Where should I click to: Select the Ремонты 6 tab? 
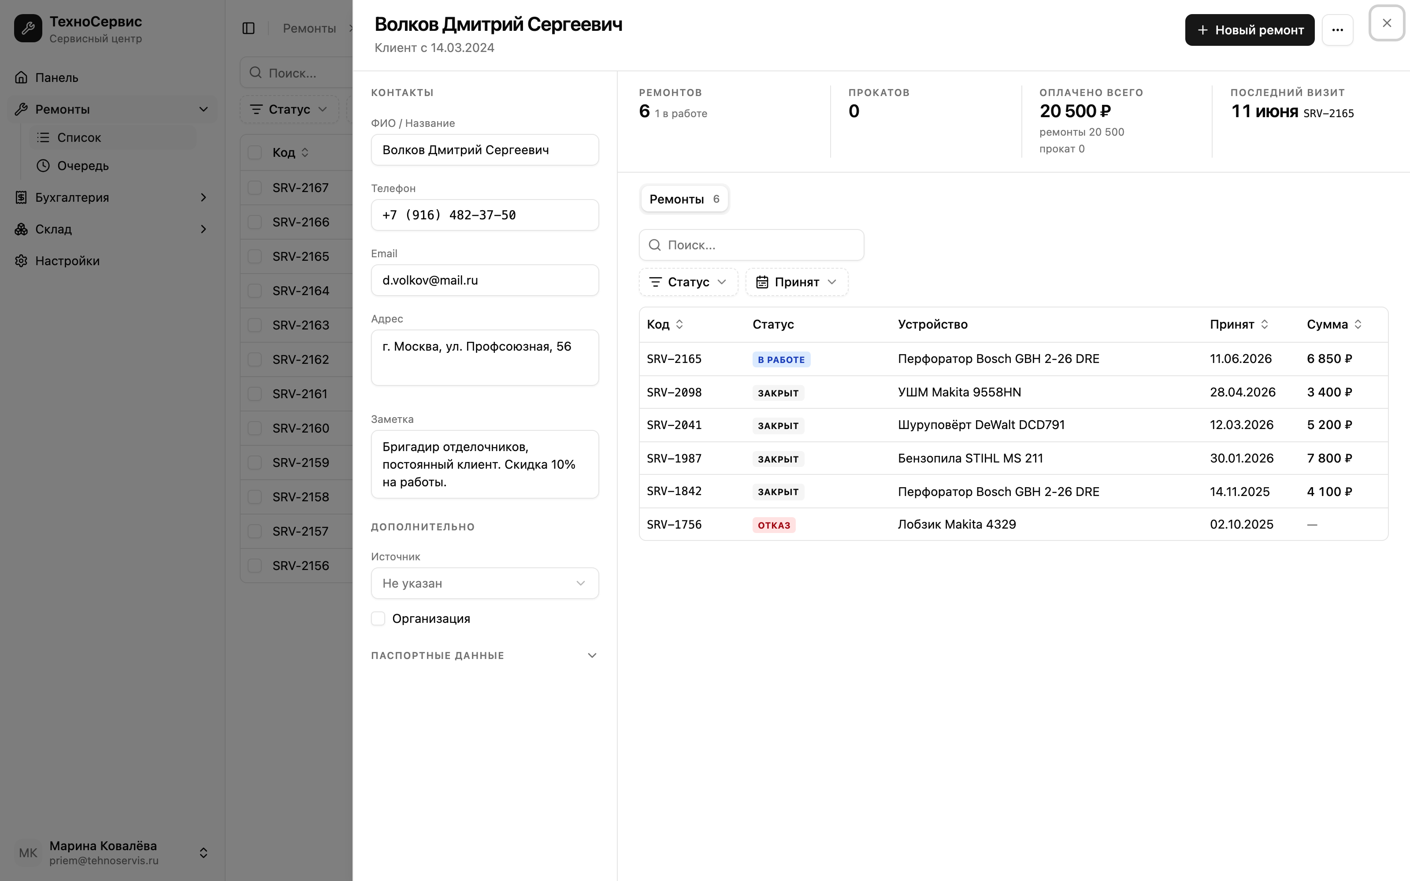point(684,199)
